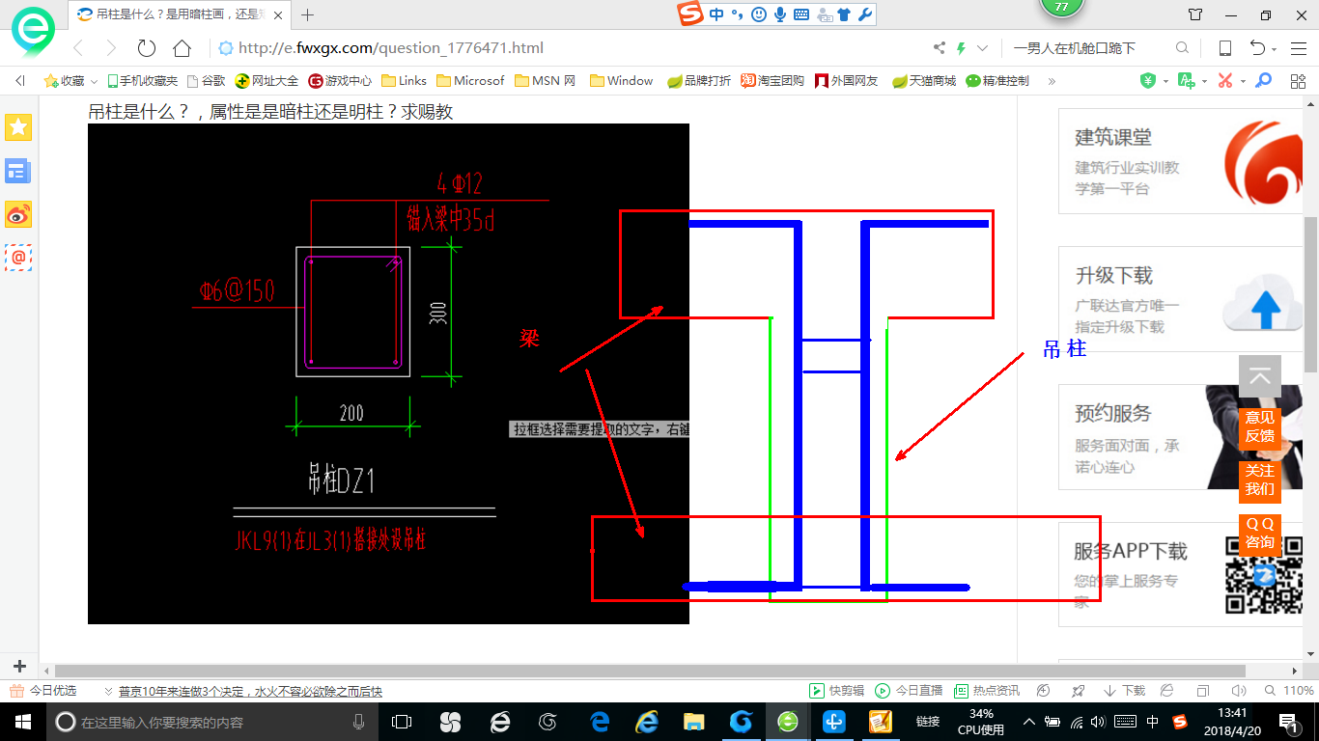
Task: Click the back-to-top arrow button
Action: tap(1260, 377)
